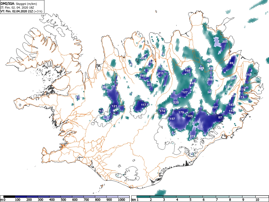The image size is (269, 202).
Task: Click the lightest swatch between 9 and 10 km
Action: point(249,197)
